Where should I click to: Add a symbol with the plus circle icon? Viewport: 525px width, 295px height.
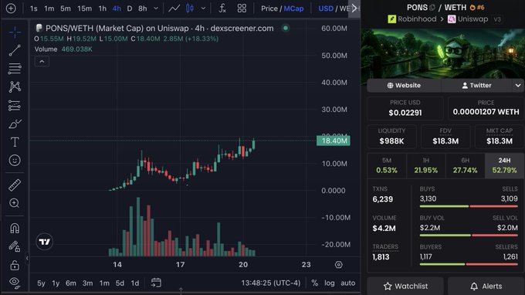pos(11,8)
